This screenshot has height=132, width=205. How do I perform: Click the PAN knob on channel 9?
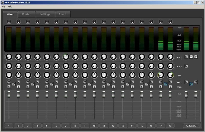click(85, 75)
